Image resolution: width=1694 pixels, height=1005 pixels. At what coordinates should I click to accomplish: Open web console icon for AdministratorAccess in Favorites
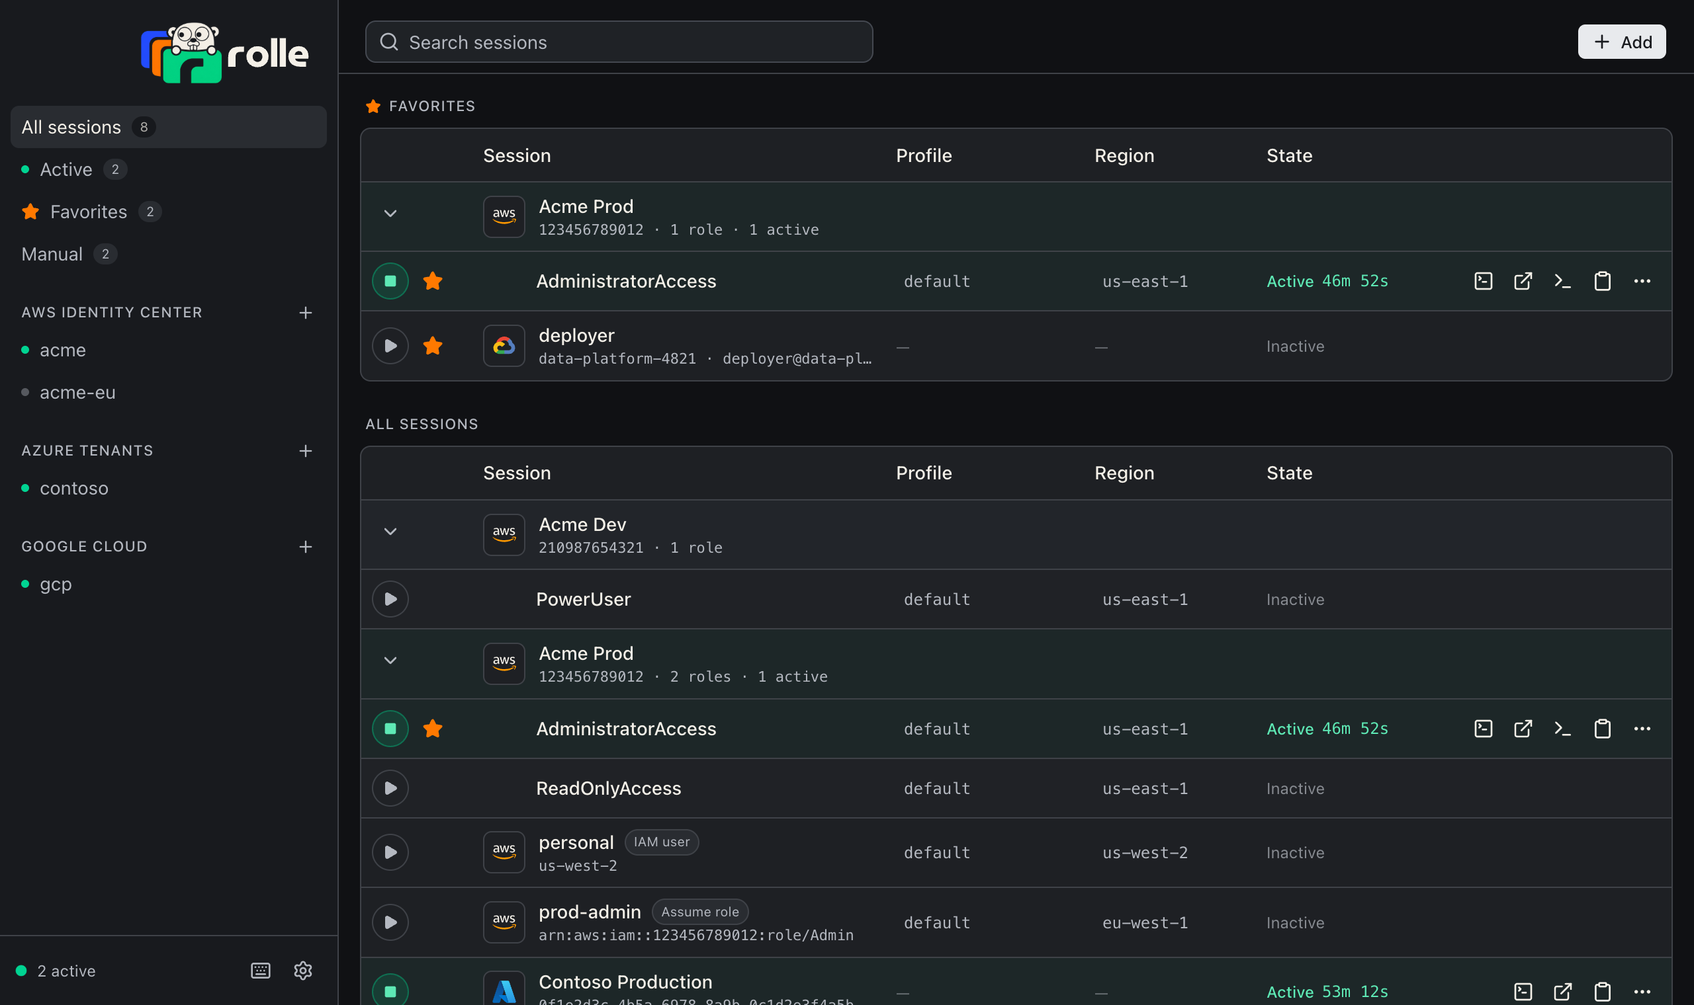(x=1523, y=281)
